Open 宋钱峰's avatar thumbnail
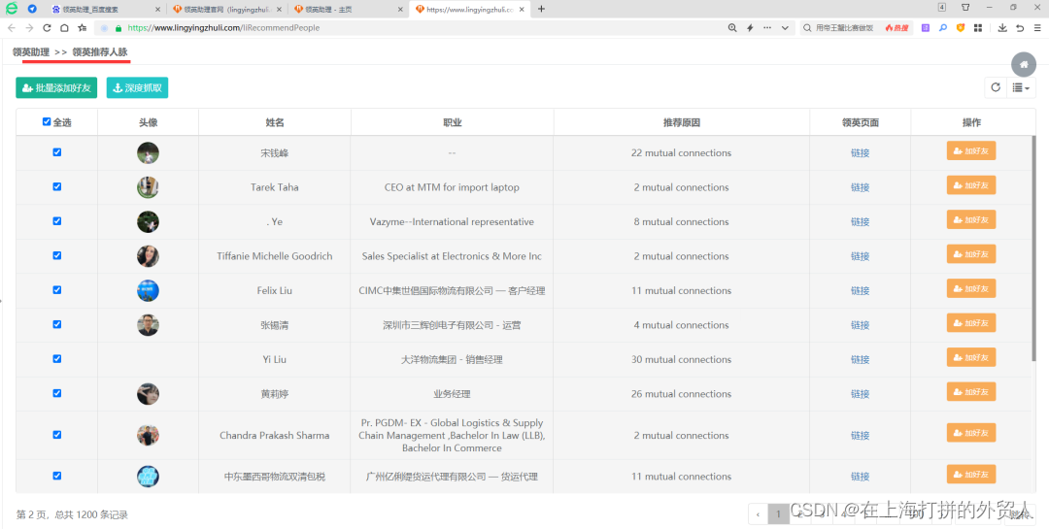The height and width of the screenshot is (529, 1049). click(x=148, y=152)
